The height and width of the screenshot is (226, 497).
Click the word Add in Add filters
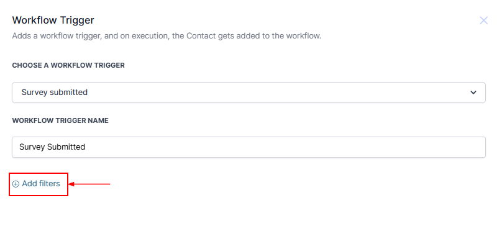[x=29, y=184]
